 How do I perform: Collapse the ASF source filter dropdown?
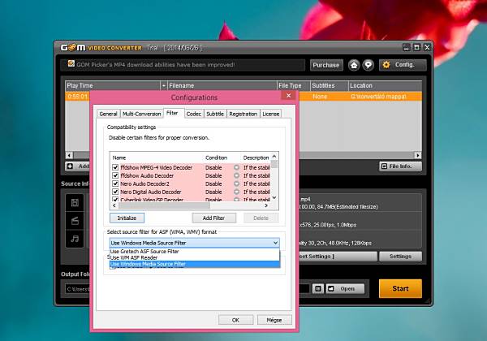coord(275,243)
